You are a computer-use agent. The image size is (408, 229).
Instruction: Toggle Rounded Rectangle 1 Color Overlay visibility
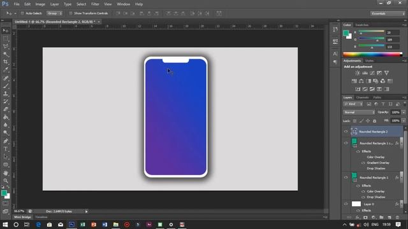point(363,191)
